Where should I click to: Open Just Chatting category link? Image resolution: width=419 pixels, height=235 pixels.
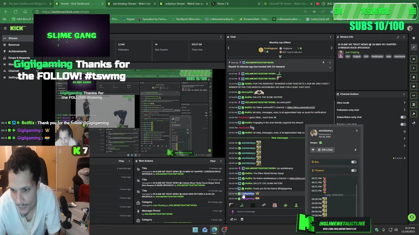coord(352,52)
